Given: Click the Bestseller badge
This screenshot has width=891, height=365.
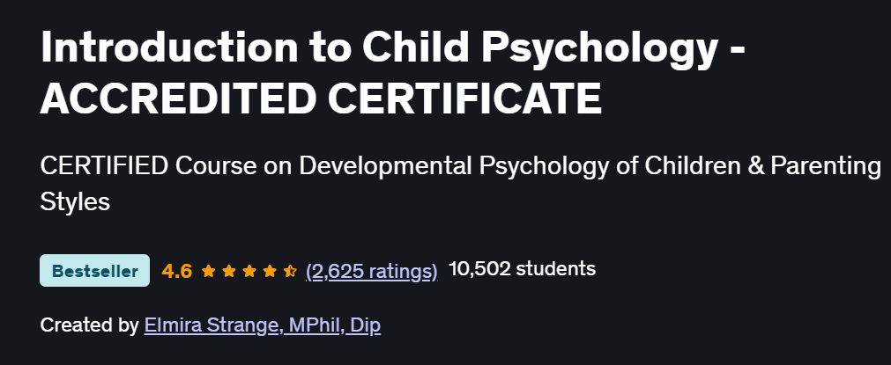Looking at the screenshot, I should (x=95, y=270).
